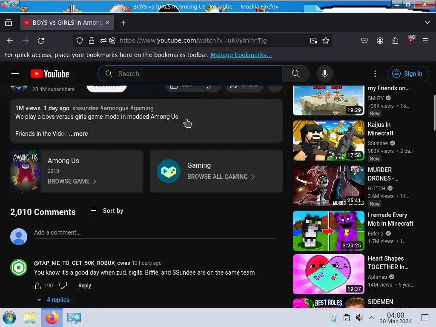Click the #ssundee hashtag
The height and width of the screenshot is (327, 436).
coord(85,108)
